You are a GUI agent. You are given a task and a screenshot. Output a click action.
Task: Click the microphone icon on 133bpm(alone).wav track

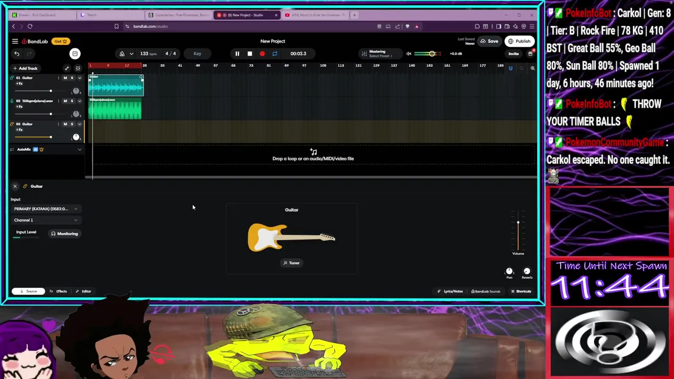[x=12, y=101]
